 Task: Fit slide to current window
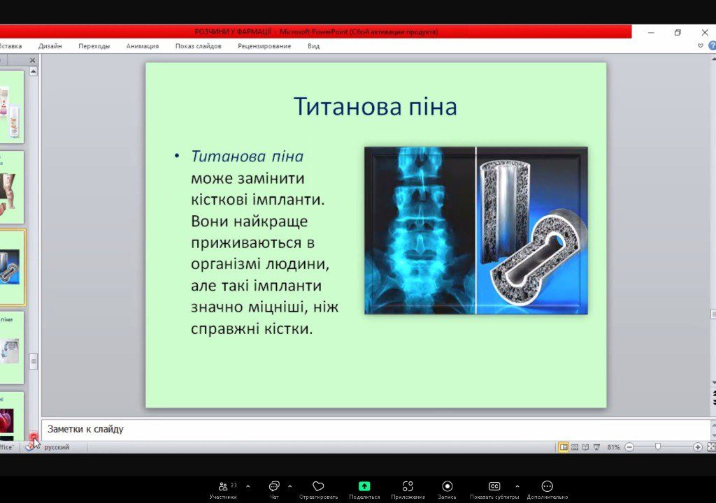(711, 447)
